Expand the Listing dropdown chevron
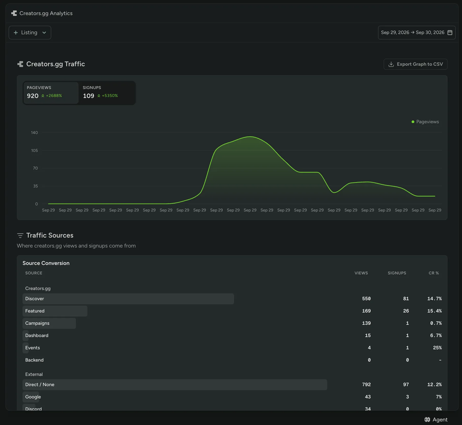This screenshot has height=425, width=462. pyautogui.click(x=44, y=33)
